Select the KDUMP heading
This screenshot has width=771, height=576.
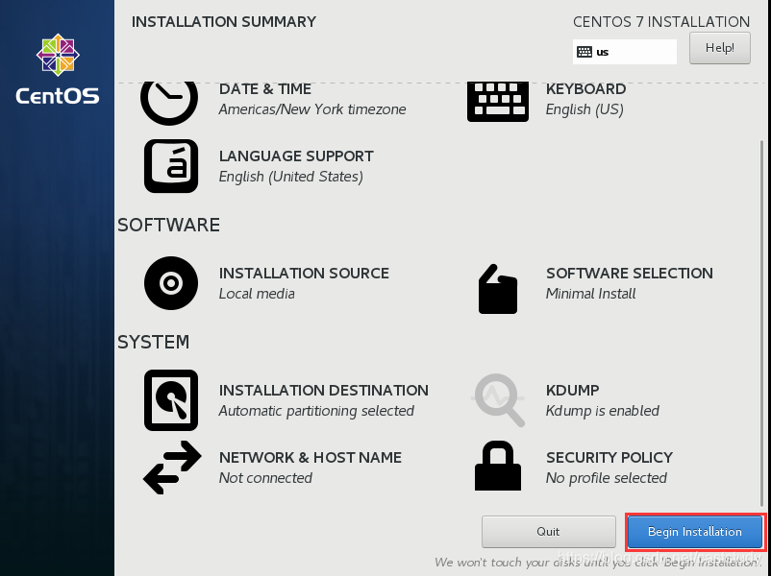[572, 391]
